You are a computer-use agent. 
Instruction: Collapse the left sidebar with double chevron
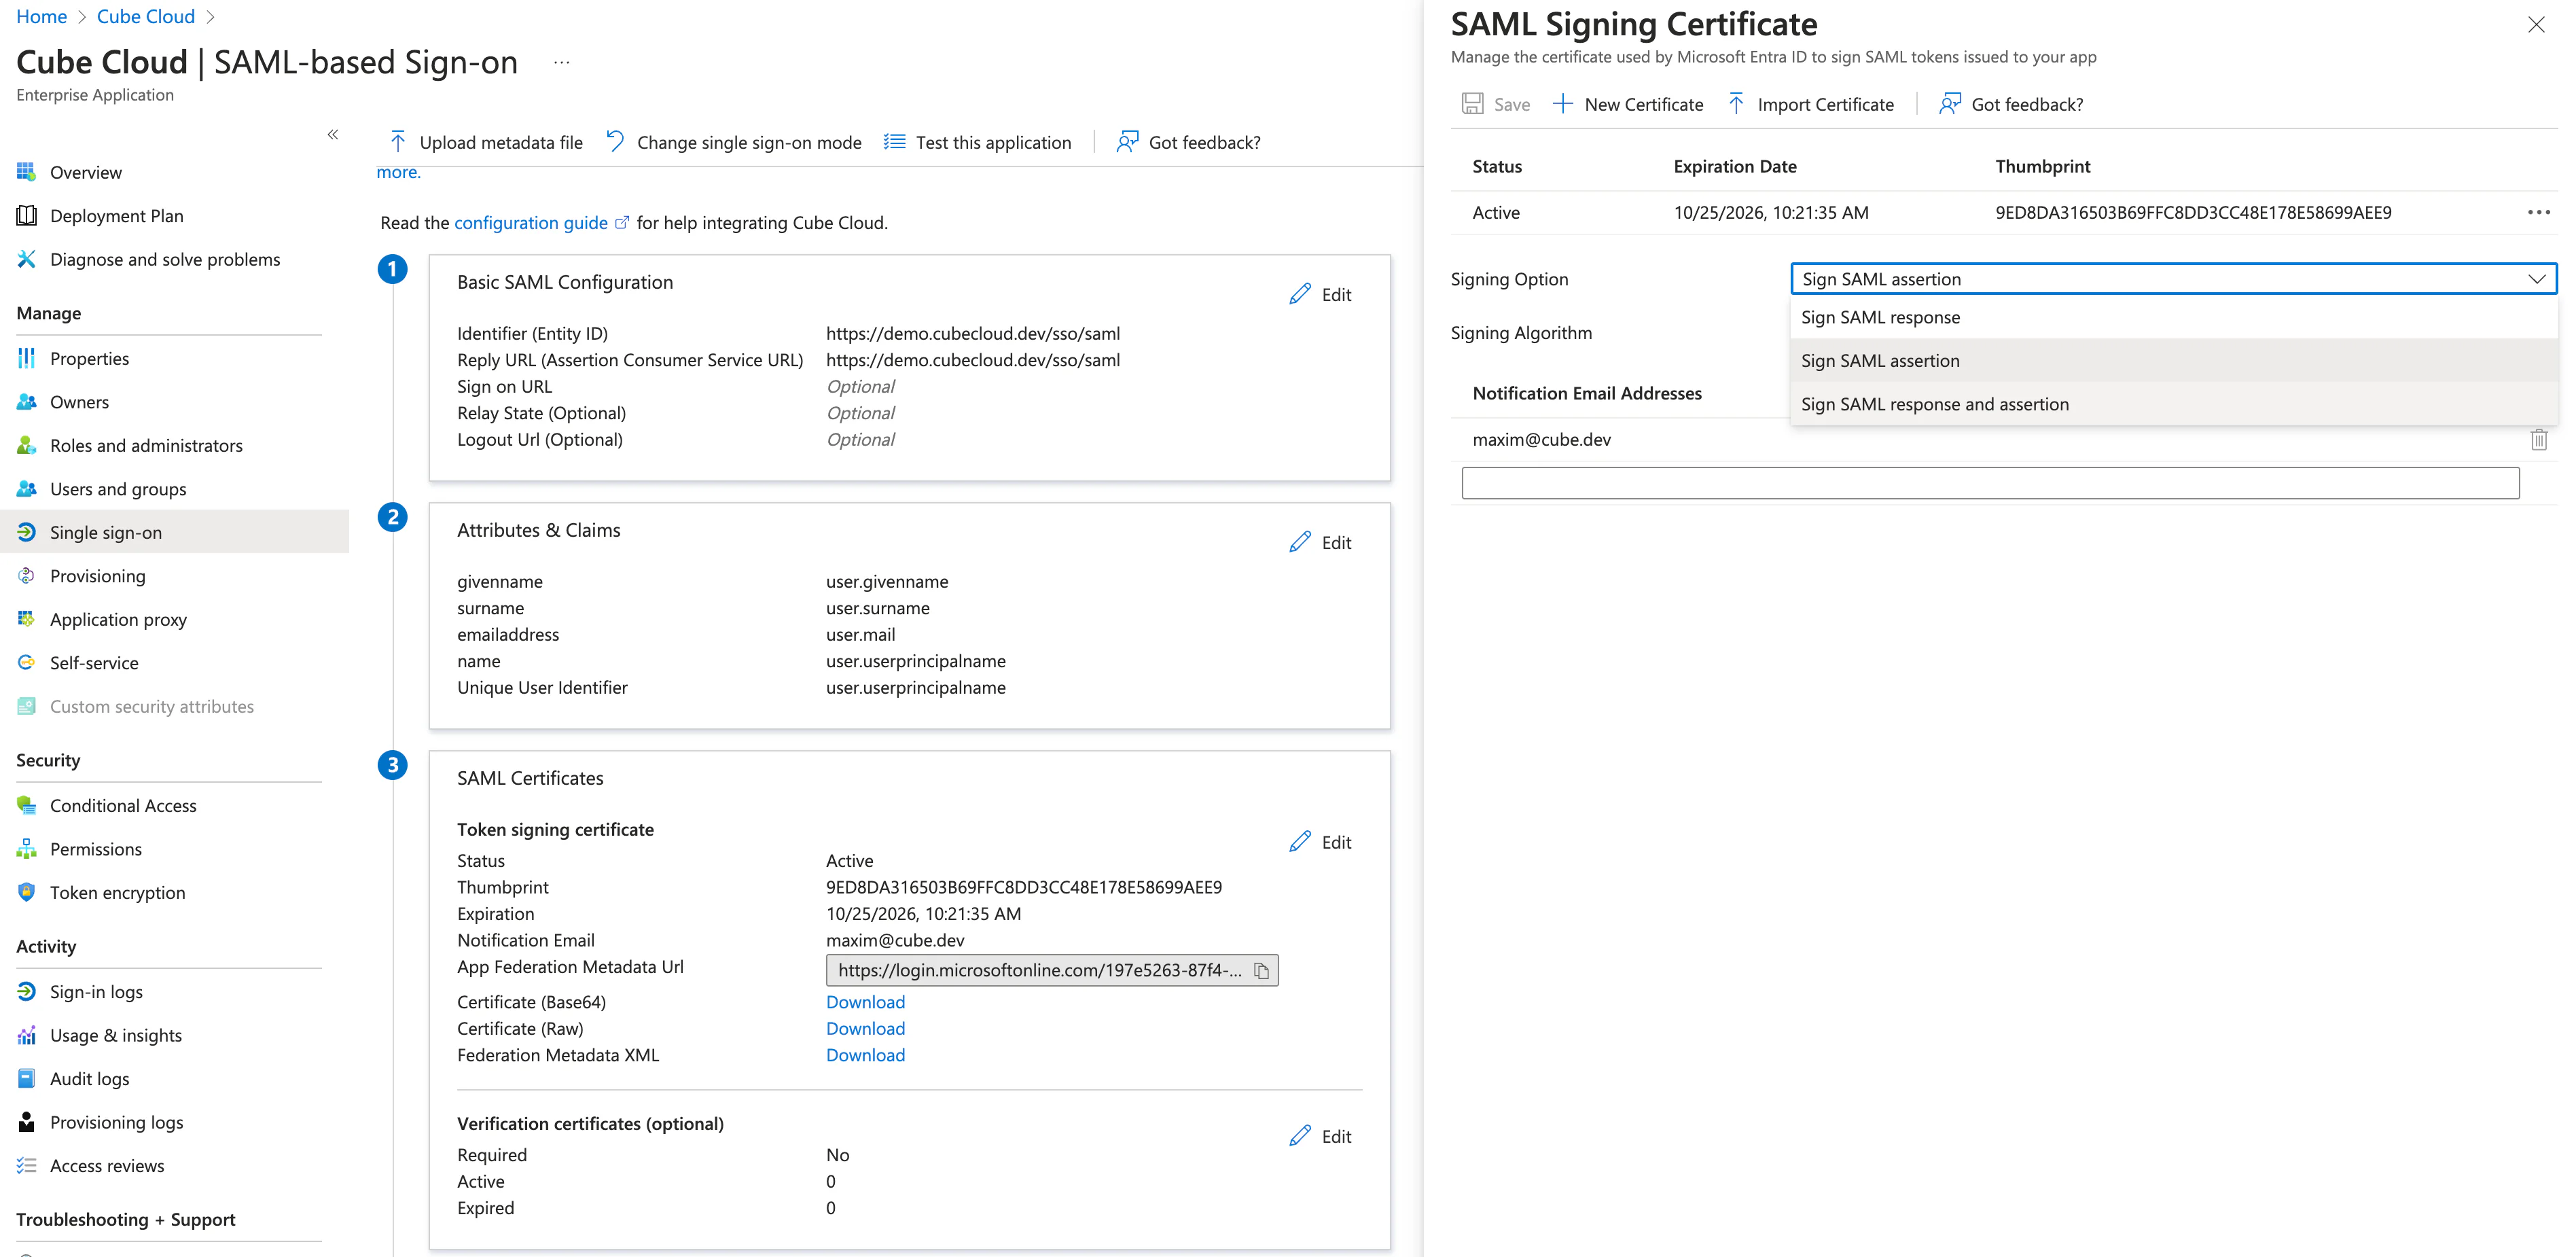[333, 135]
